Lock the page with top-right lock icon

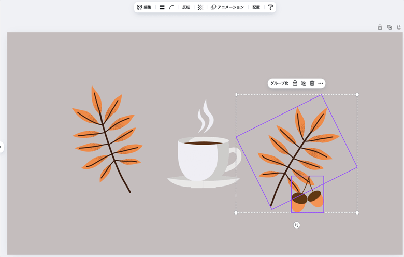click(x=380, y=27)
